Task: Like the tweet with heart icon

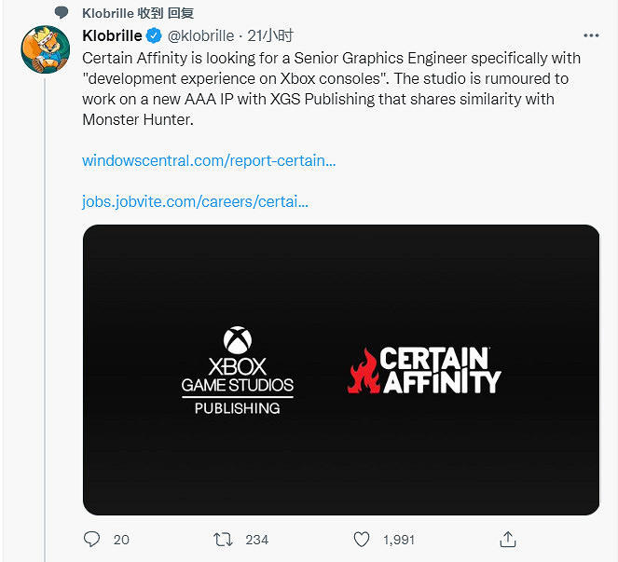Action: (x=362, y=539)
